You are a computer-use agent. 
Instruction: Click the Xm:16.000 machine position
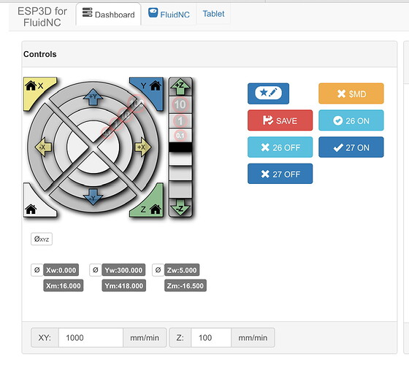pyautogui.click(x=64, y=285)
